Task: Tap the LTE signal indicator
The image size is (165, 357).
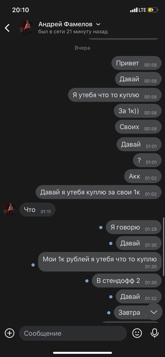Action: coord(143,10)
